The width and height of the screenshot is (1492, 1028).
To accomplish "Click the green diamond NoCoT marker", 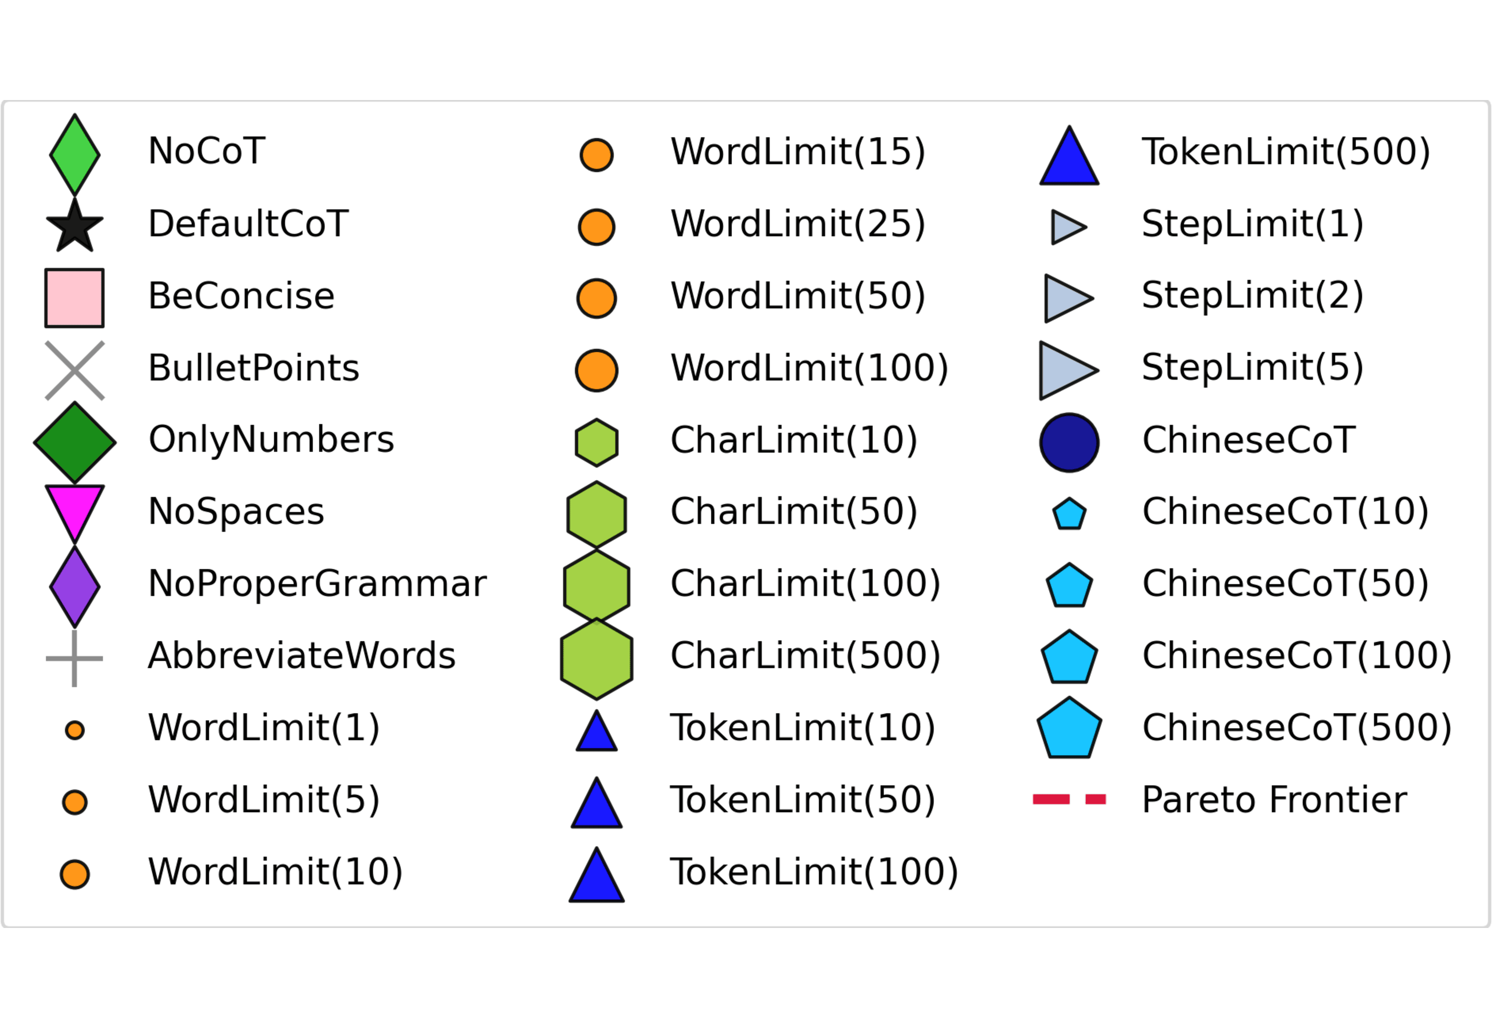I will click(x=75, y=154).
